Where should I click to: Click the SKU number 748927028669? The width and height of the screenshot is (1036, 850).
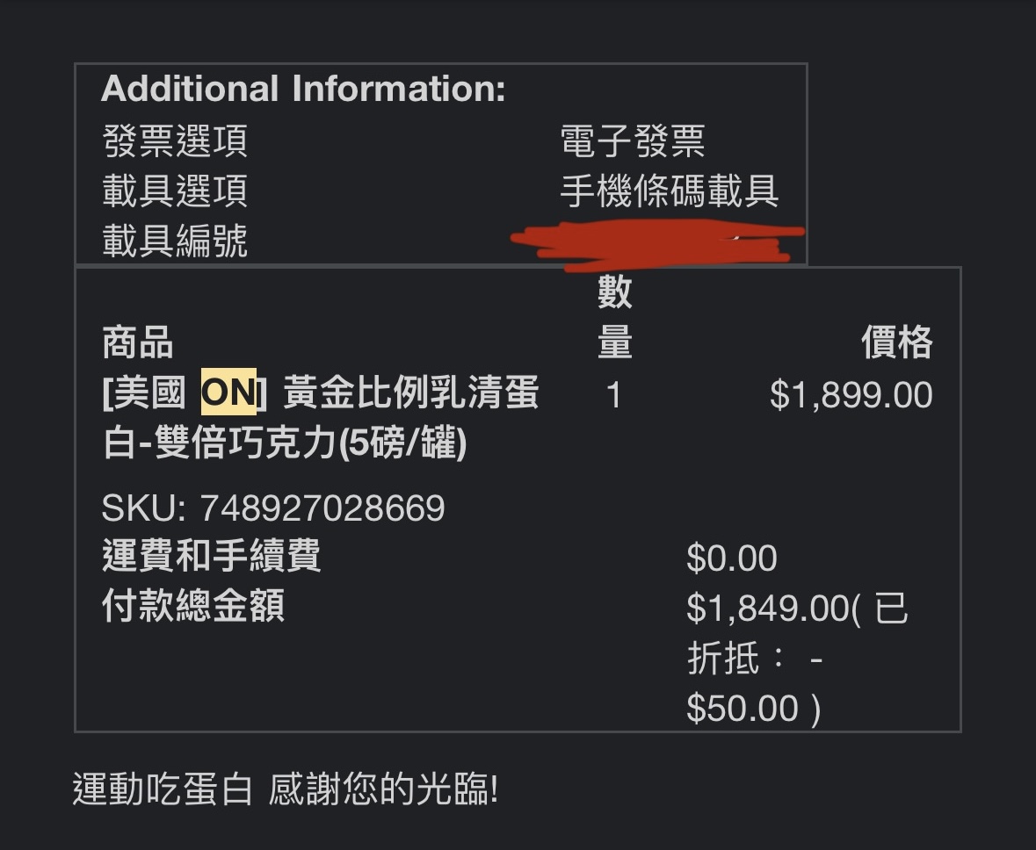click(322, 508)
